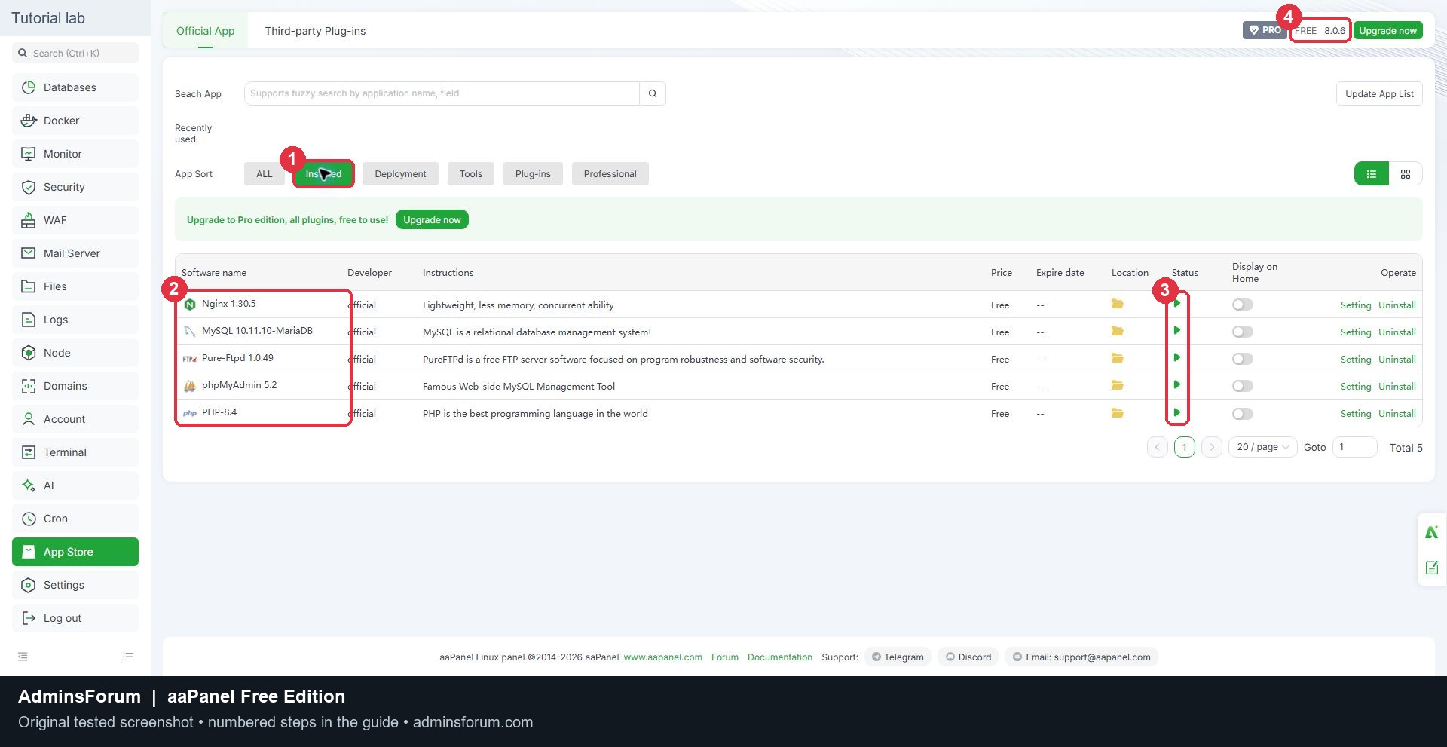Click the Pure-Ftpd status play icon

[x=1176, y=358]
